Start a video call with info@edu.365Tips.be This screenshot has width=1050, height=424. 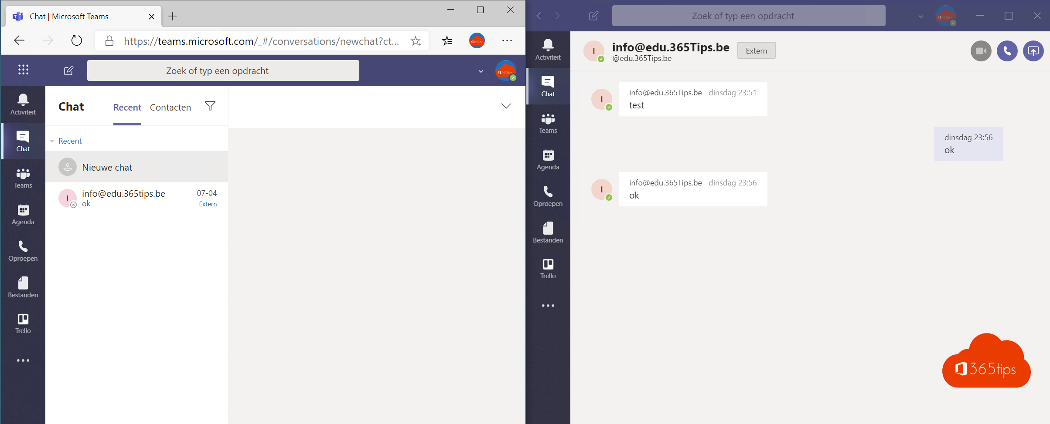(981, 50)
